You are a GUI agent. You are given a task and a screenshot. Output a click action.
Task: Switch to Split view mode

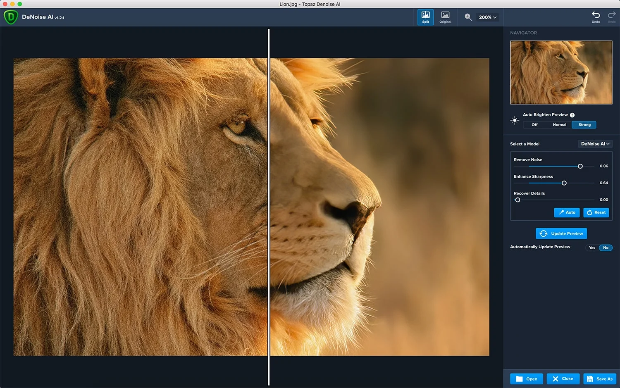[425, 17]
